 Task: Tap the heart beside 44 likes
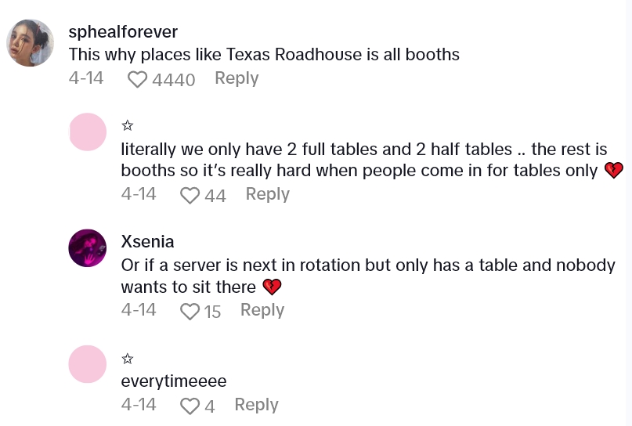click(190, 195)
